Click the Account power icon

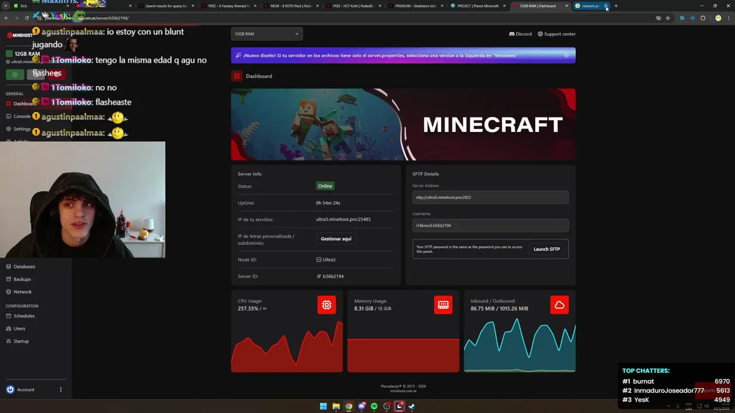[x=10, y=389]
